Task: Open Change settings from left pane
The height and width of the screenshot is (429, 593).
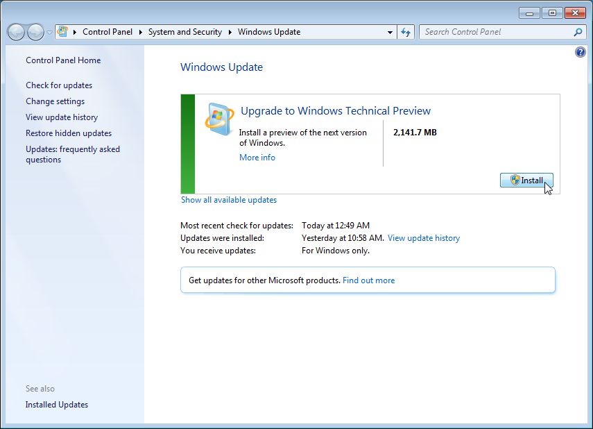Action: tap(55, 101)
